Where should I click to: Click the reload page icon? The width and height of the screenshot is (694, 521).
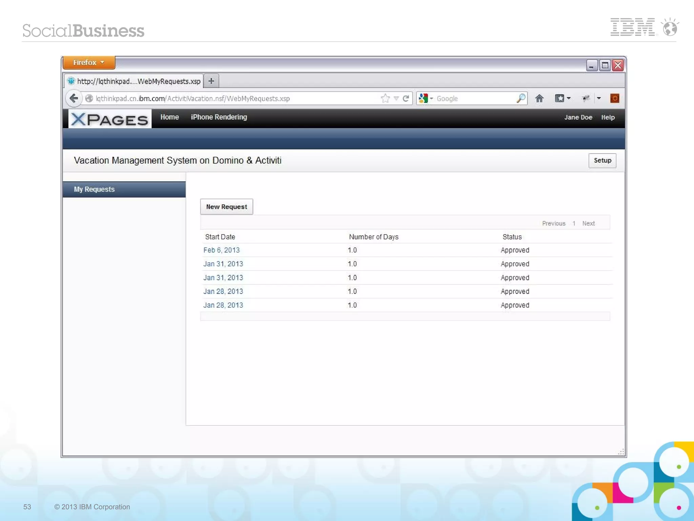click(406, 99)
